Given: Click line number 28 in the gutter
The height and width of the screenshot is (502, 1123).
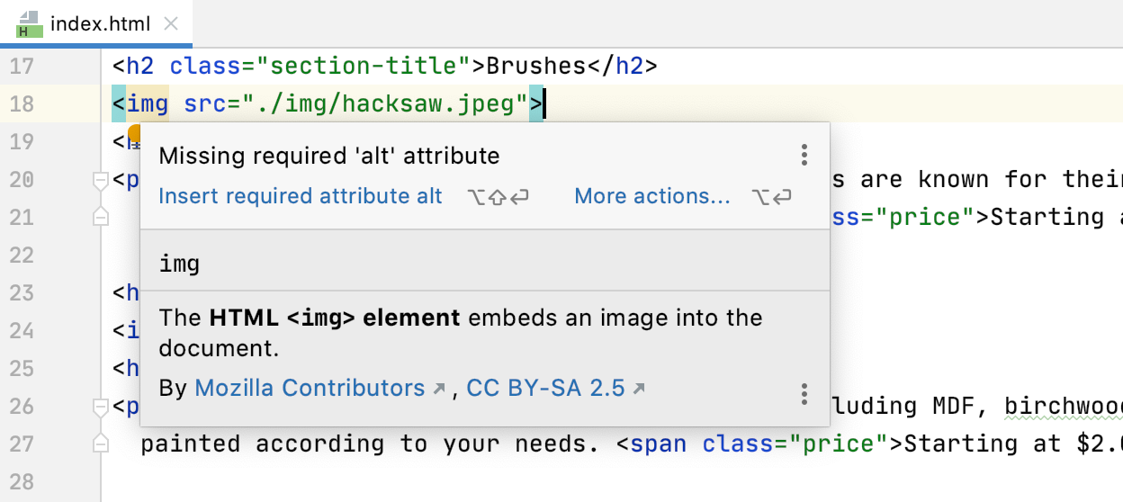Looking at the screenshot, I should point(21,481).
